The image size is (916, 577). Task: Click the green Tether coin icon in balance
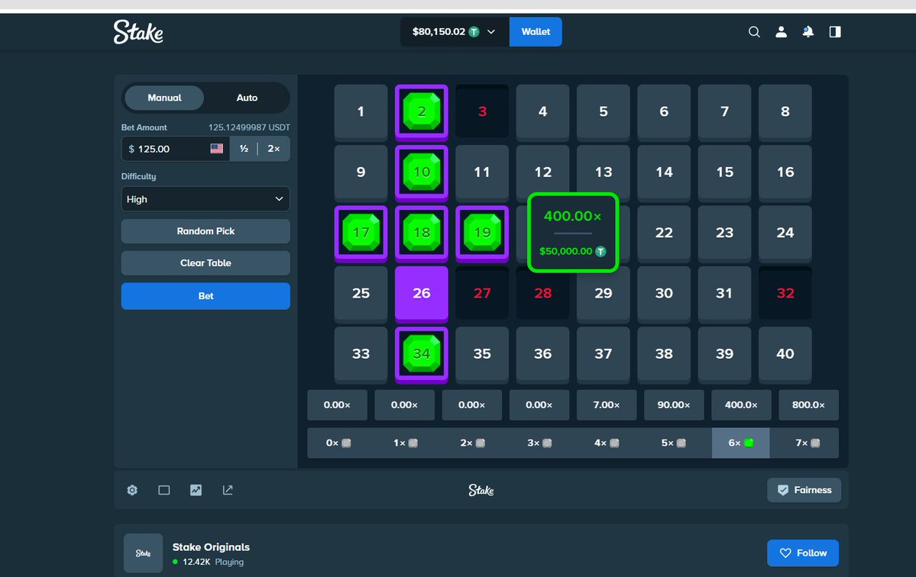click(x=474, y=32)
